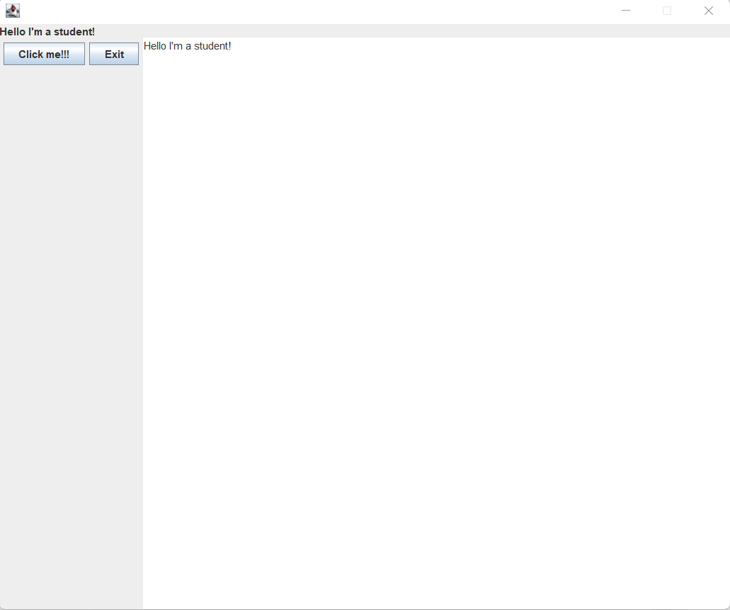Click inside the white text area
This screenshot has height=610, width=730.
coord(436,323)
